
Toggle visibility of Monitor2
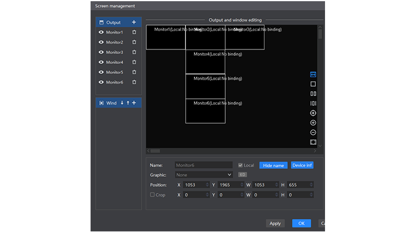(101, 42)
